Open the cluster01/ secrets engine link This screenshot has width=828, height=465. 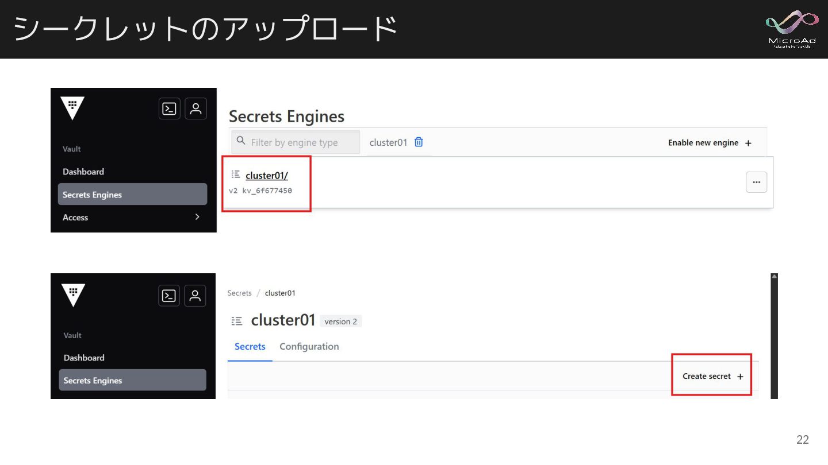coord(267,176)
